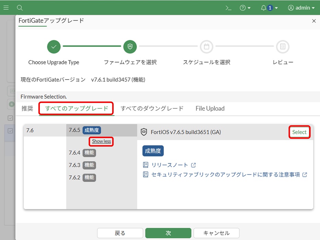The height and width of the screenshot is (240, 320).
Task: Click the review step icon
Action: point(283,47)
